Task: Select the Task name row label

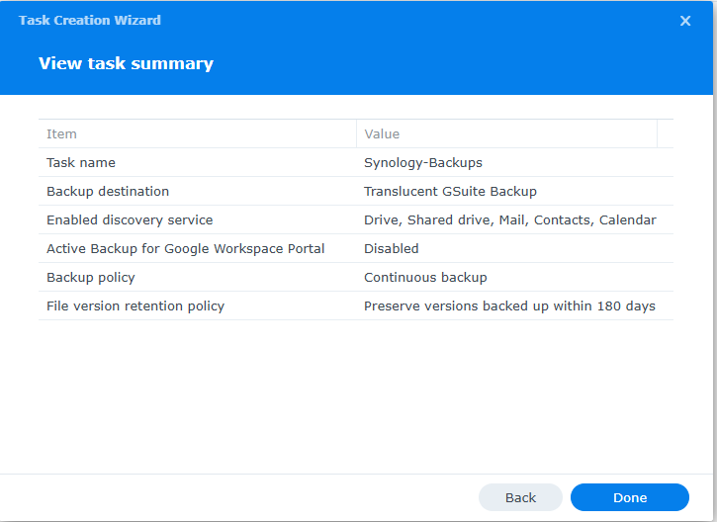Action: (81, 163)
